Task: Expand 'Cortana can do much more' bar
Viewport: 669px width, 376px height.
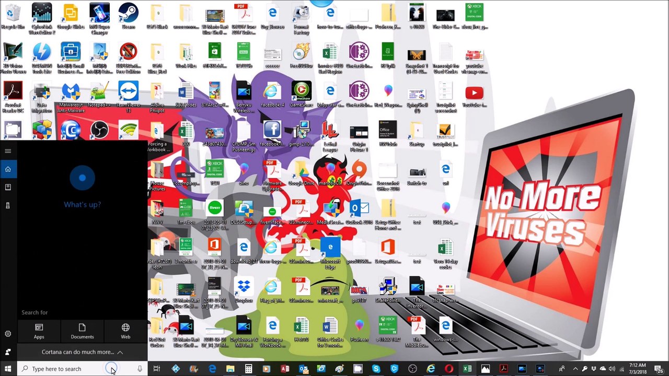Action: tap(82, 352)
